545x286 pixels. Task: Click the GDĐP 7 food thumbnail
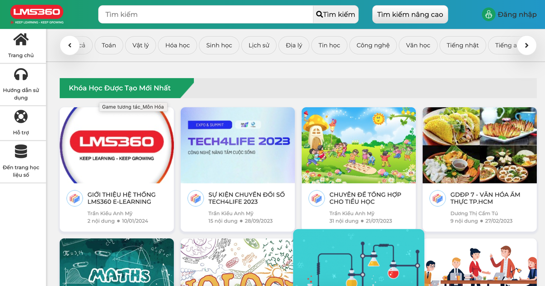pos(480,145)
